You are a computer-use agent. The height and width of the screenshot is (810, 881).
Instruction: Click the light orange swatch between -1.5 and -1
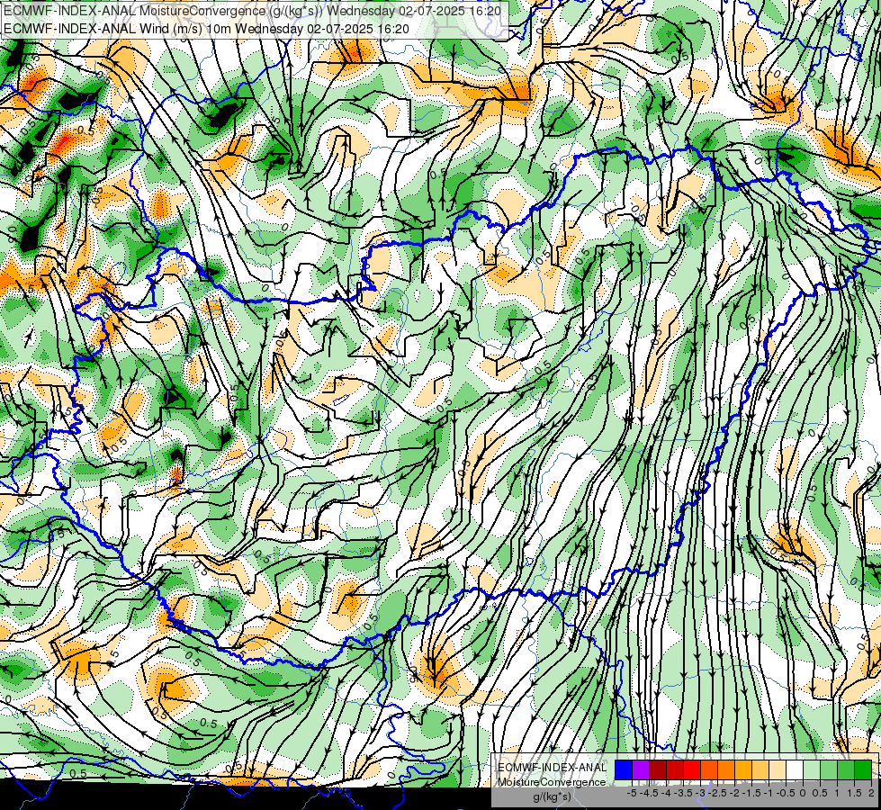[x=760, y=770]
